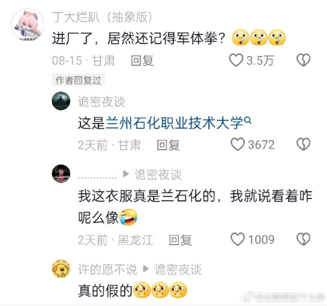Open 许的愿不说's yellow dog avatar
Screen dimensions: 327x306
[61, 269]
